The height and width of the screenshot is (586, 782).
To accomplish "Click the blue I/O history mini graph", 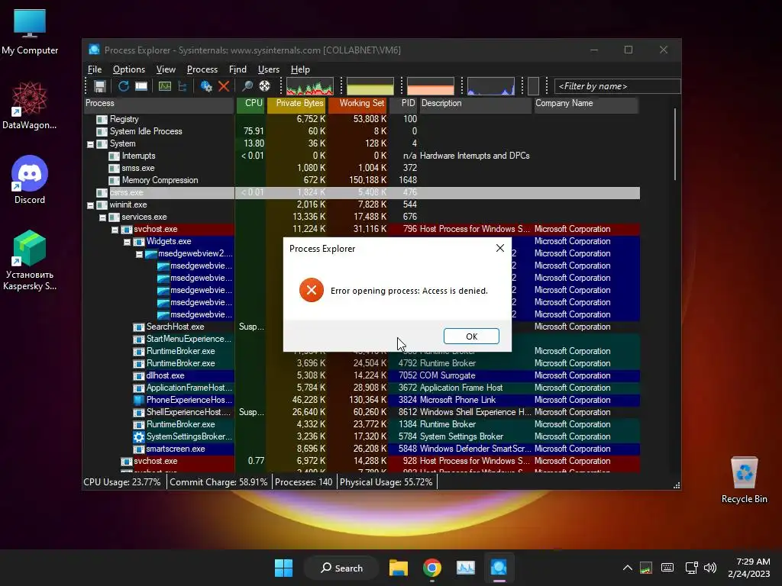I will pos(491,86).
